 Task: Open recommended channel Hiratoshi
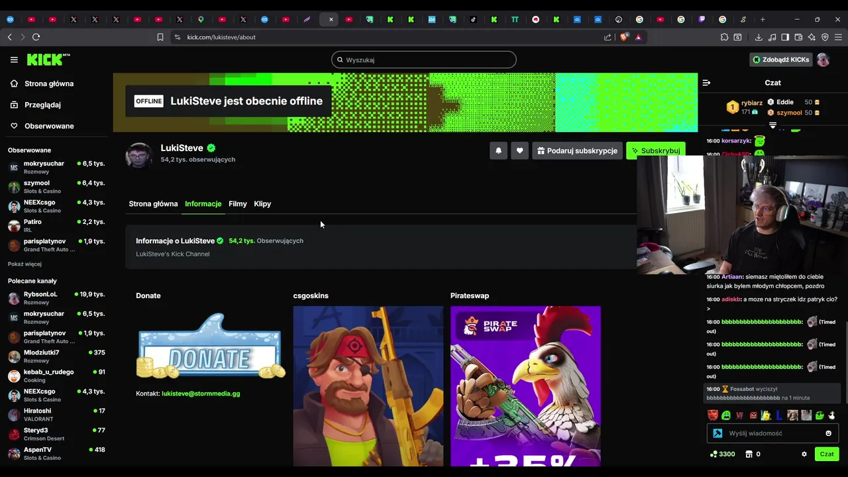click(x=56, y=414)
